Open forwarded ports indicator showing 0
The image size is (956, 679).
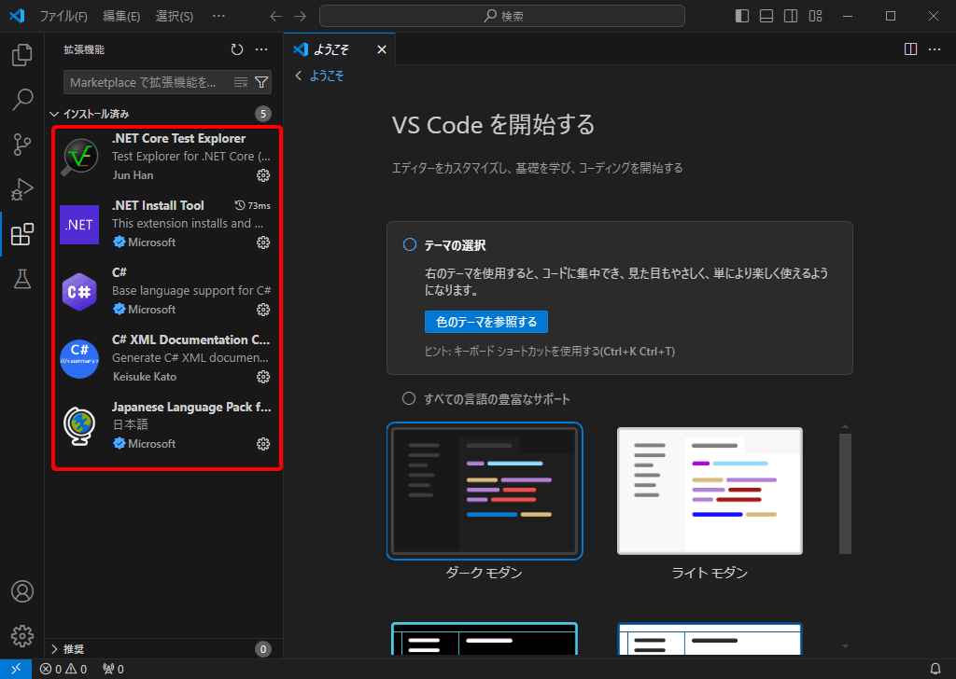tap(113, 669)
